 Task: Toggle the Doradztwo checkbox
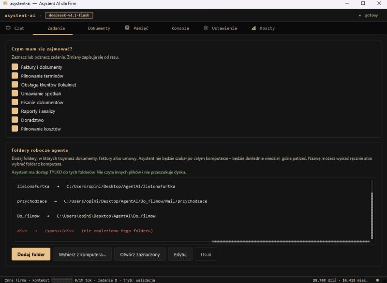(15, 120)
